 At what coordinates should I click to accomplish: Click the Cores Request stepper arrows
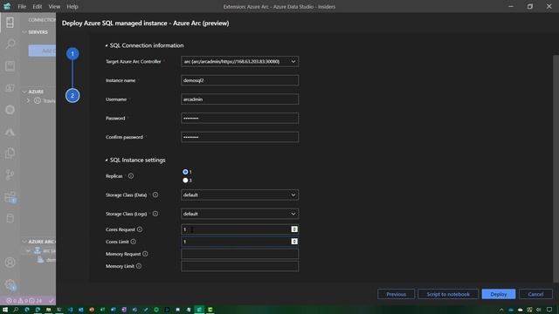coord(294,229)
